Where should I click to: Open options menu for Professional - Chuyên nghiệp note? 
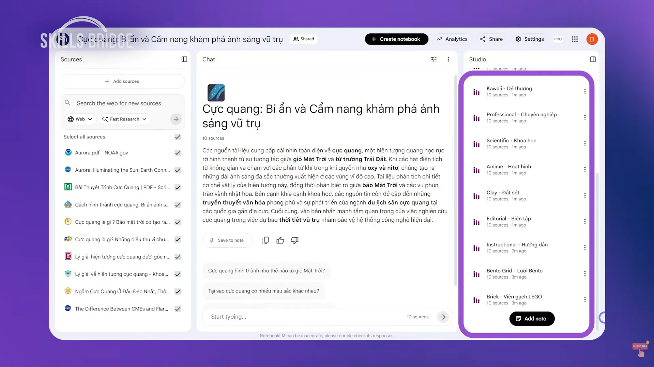tap(585, 117)
